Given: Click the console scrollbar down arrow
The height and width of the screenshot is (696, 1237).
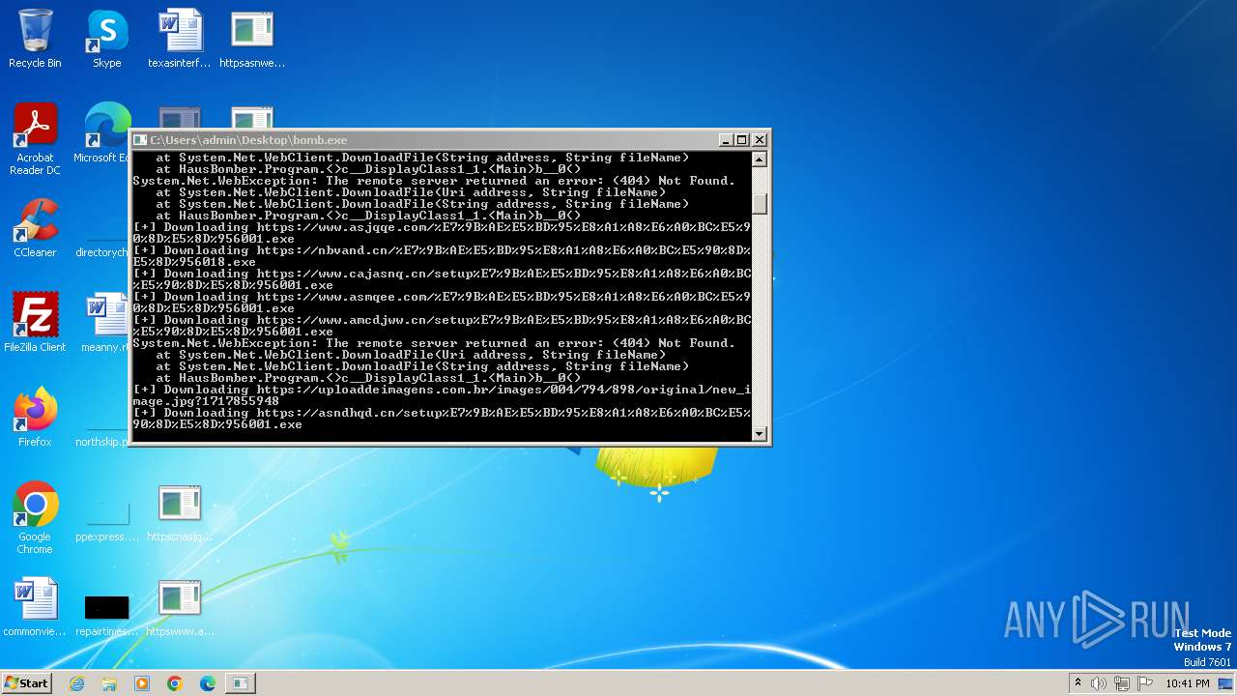Looking at the screenshot, I should [x=760, y=433].
